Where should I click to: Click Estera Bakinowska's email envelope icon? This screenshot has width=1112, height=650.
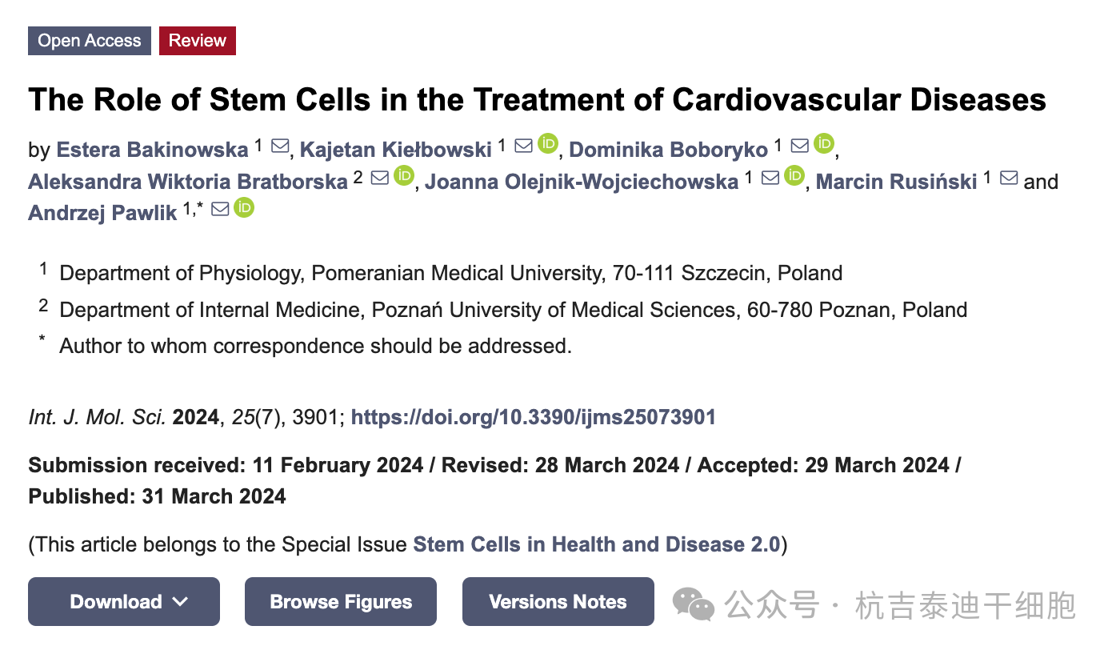[x=280, y=146]
